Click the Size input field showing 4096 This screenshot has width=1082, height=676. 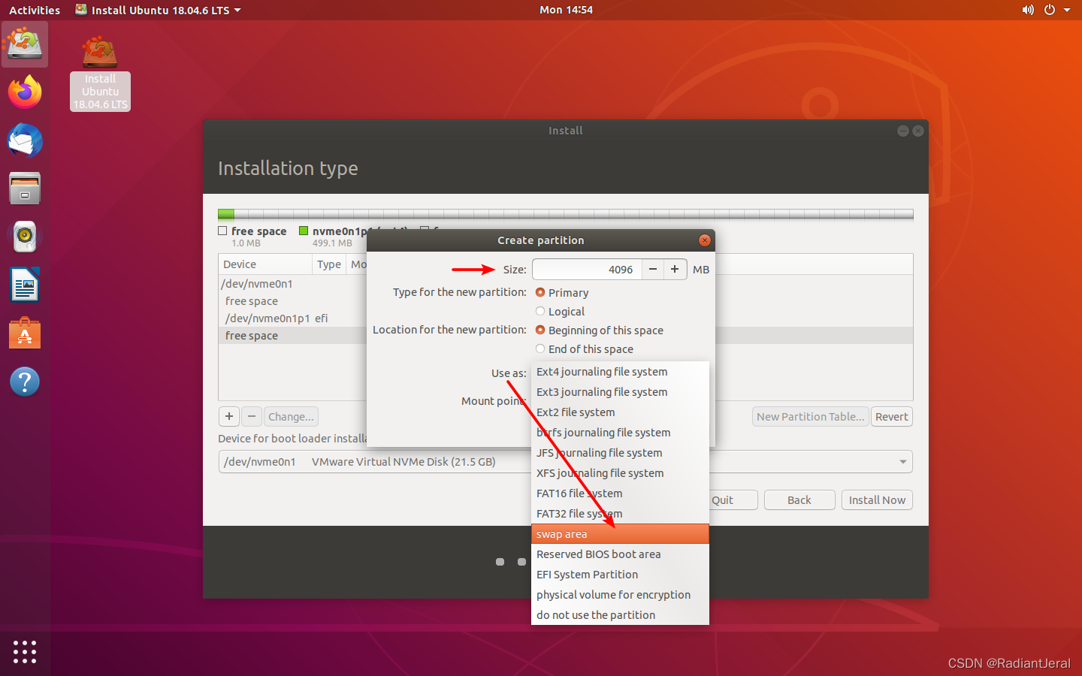coord(588,269)
